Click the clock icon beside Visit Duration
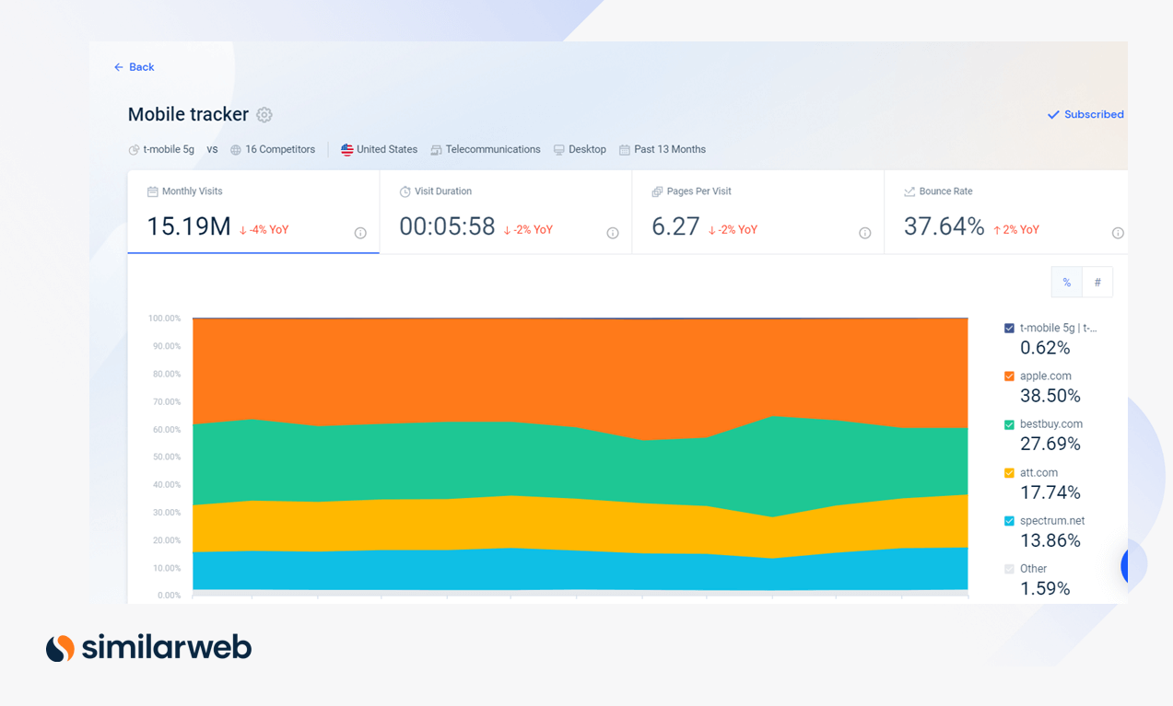The width and height of the screenshot is (1173, 706). coord(405,191)
